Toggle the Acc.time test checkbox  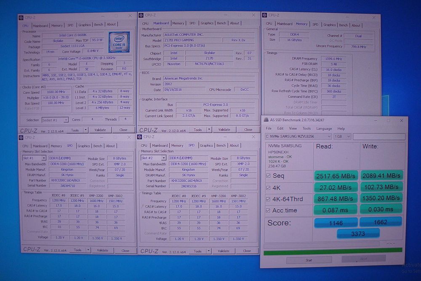click(x=268, y=210)
